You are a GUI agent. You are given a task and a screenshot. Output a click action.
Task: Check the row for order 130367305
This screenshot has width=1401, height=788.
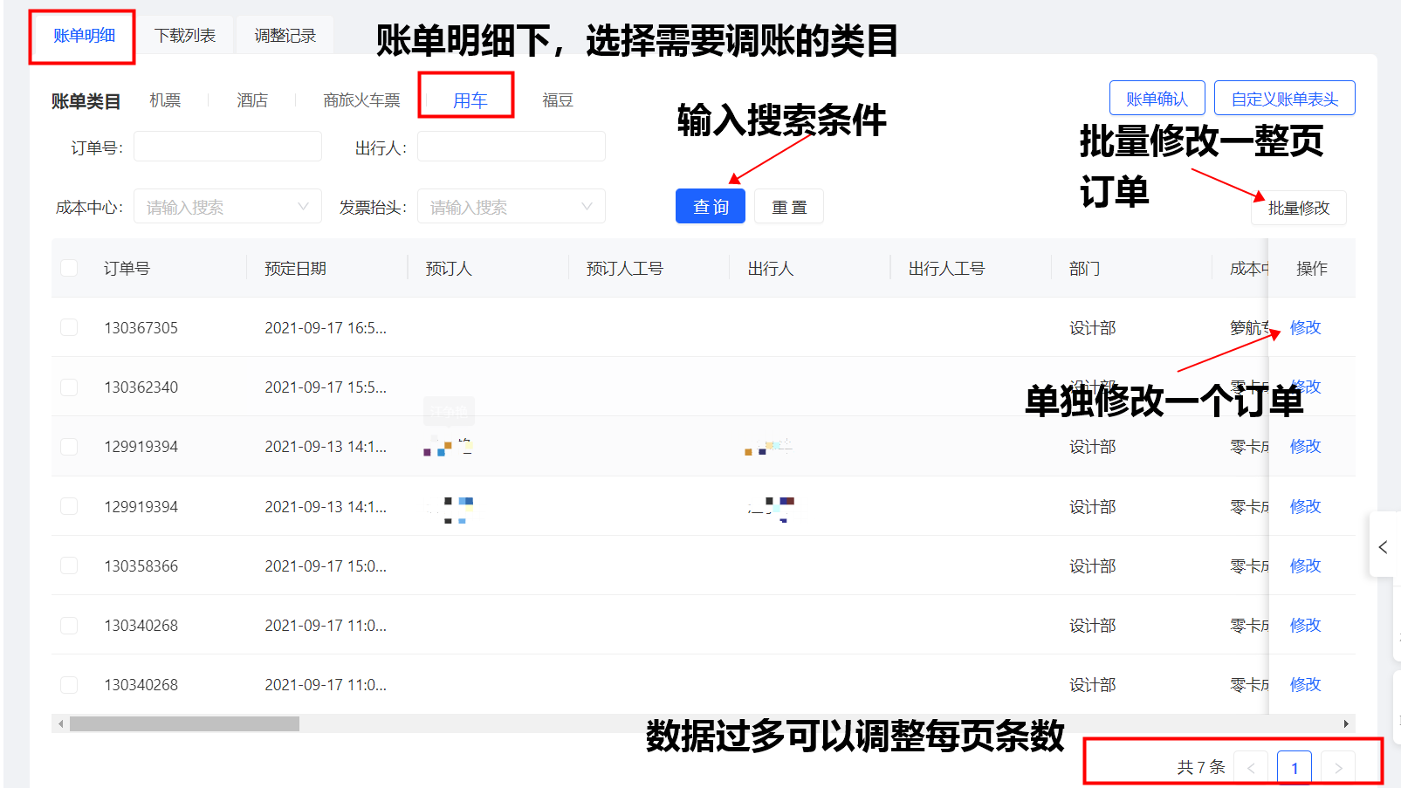click(69, 327)
